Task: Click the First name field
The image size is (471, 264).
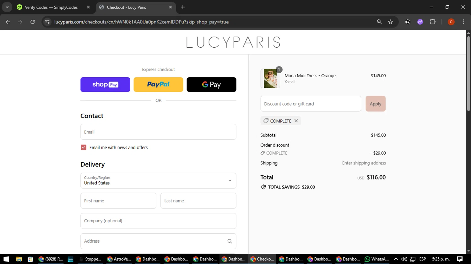Action: [118, 201]
